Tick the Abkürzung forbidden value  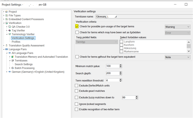[x=121, y=48]
